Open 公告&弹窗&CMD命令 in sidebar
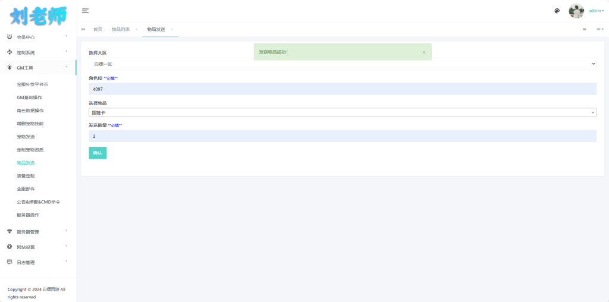Viewport: 609px width, 302px height. click(38, 202)
